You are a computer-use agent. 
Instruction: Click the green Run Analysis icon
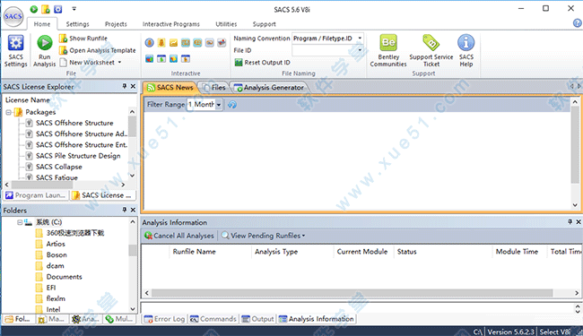click(45, 43)
